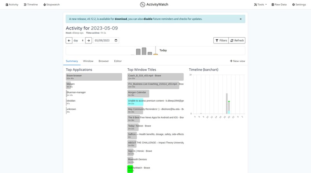The height and width of the screenshot is (173, 311).
Task: Open the Timeline page in navbar
Action: [31, 5]
